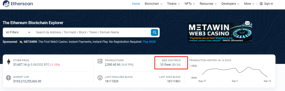This screenshot has width=285, height=91.
Task: Click the Last Finalized Block gauge icon
Action: [x=100, y=78]
